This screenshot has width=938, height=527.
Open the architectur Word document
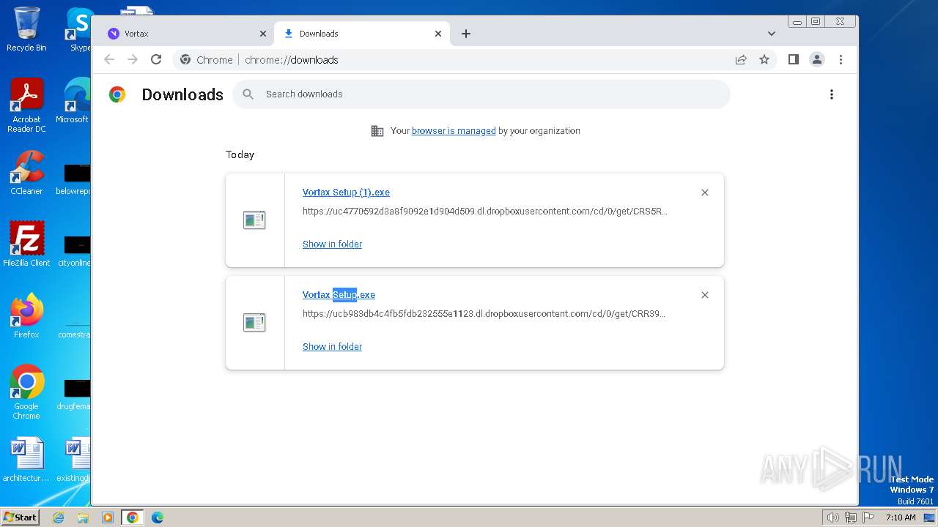(x=26, y=460)
